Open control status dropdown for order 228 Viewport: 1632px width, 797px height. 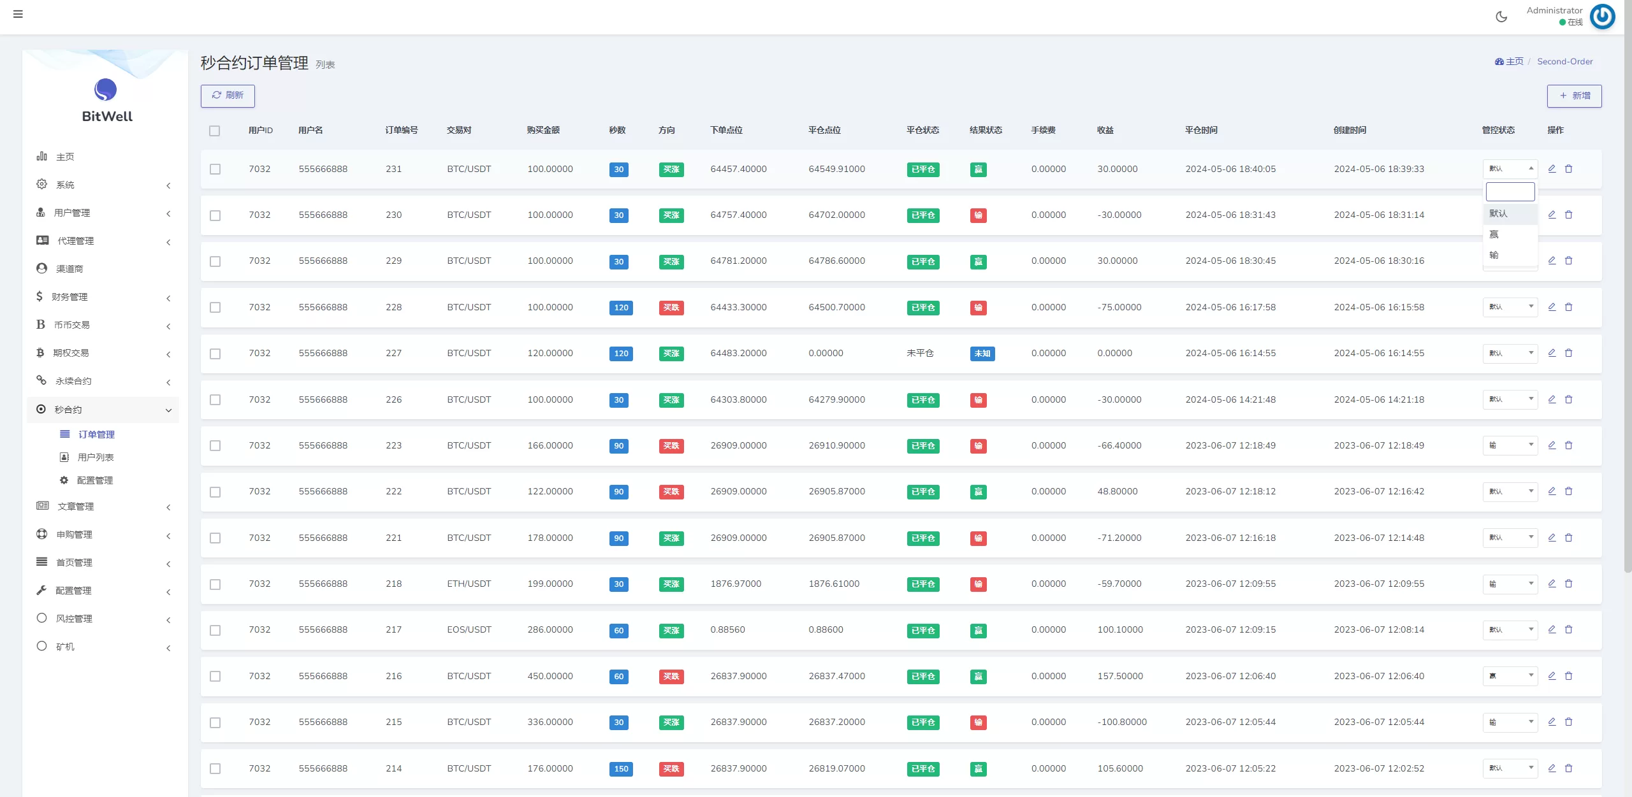pyautogui.click(x=1510, y=307)
